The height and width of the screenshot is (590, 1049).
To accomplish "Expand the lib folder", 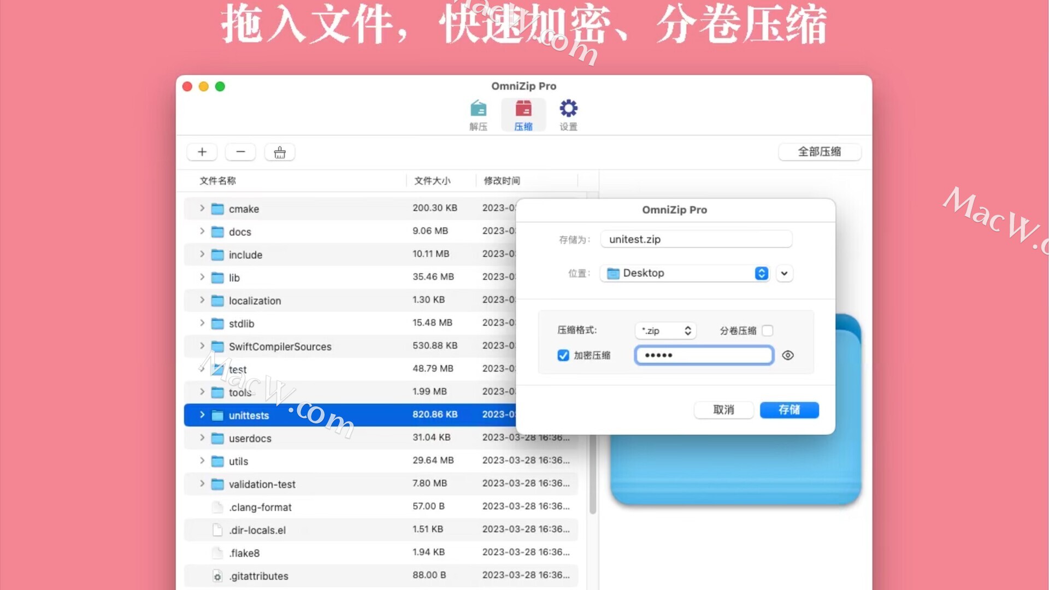I will [202, 277].
